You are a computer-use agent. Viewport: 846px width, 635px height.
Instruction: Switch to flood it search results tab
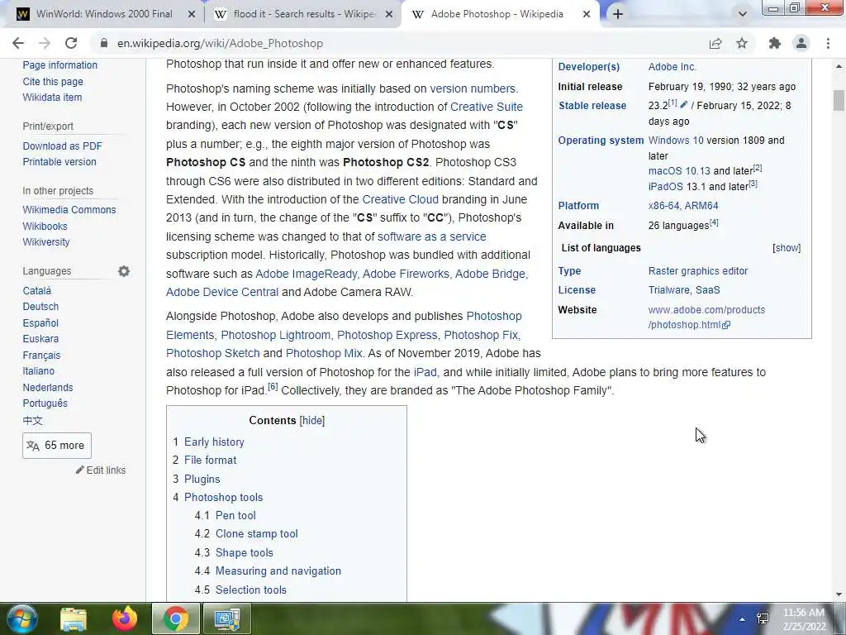coord(305,14)
